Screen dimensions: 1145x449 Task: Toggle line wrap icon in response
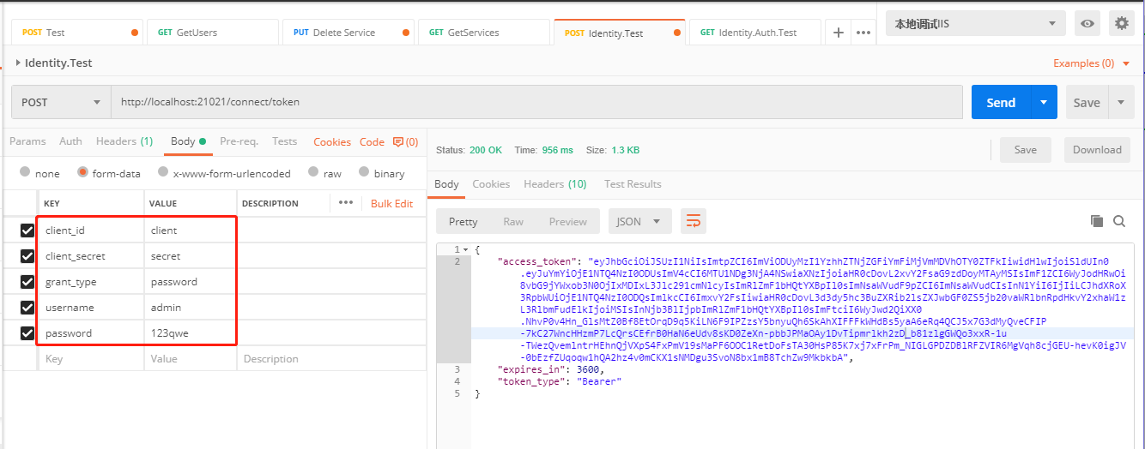[693, 221]
